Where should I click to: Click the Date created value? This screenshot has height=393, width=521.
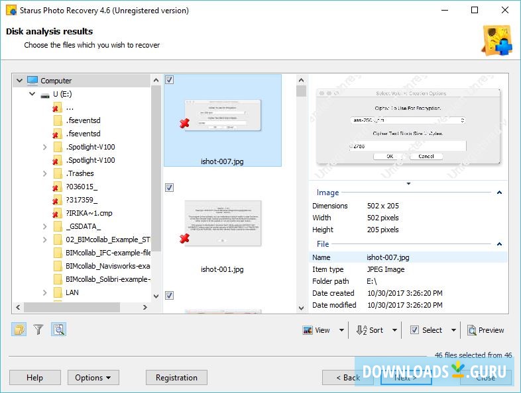405,293
